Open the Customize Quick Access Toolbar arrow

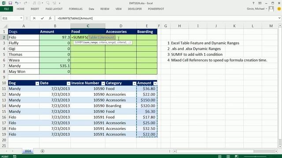click(x=59, y=3)
